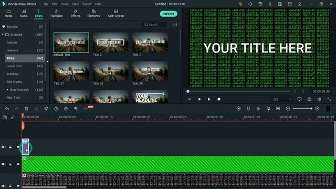Click the redo arrow icon
The image size is (336, 189).
(16, 109)
